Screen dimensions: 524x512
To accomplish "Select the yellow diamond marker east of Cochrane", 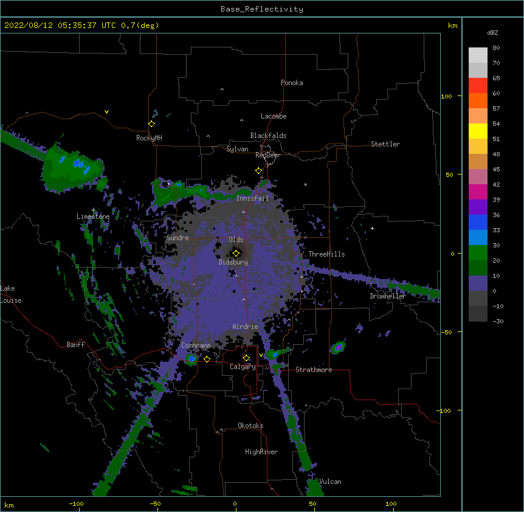I will 207,359.
